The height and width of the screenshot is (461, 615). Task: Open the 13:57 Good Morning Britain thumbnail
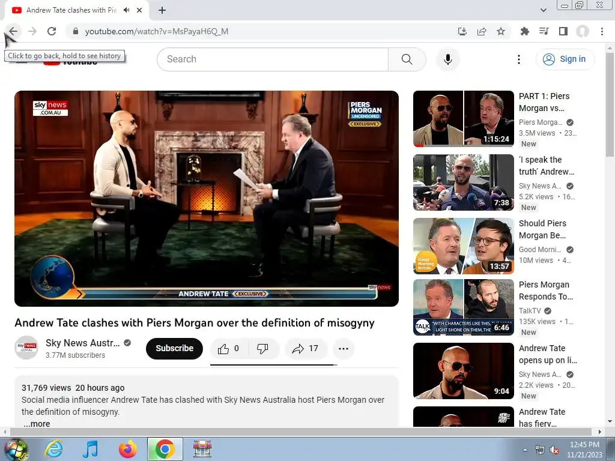(464, 246)
